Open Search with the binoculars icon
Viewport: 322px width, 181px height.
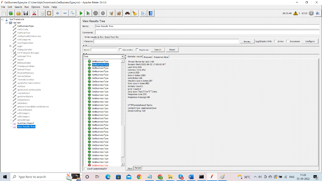click(127, 13)
